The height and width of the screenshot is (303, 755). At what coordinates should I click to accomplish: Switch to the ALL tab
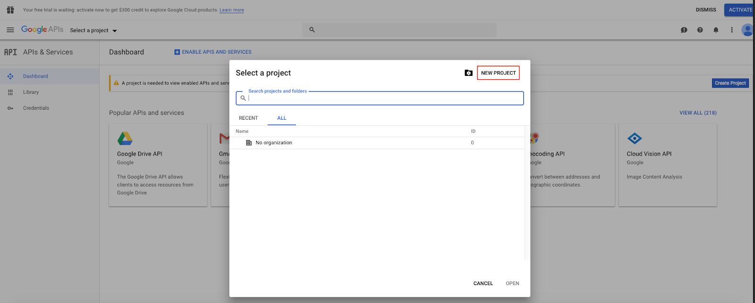tap(282, 118)
